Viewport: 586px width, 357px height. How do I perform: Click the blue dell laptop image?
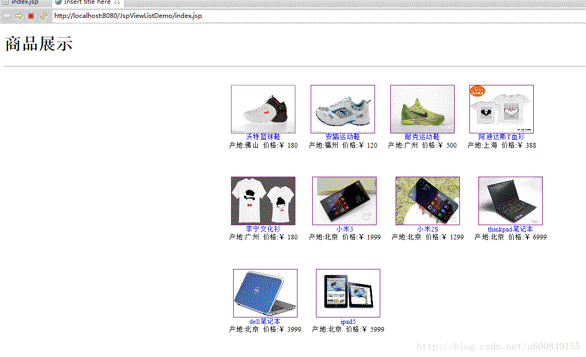265,293
